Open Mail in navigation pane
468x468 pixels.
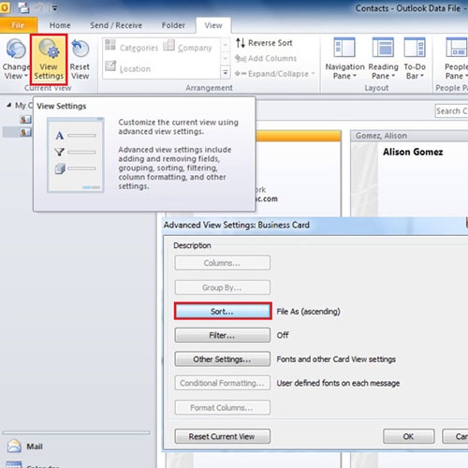[25, 446]
